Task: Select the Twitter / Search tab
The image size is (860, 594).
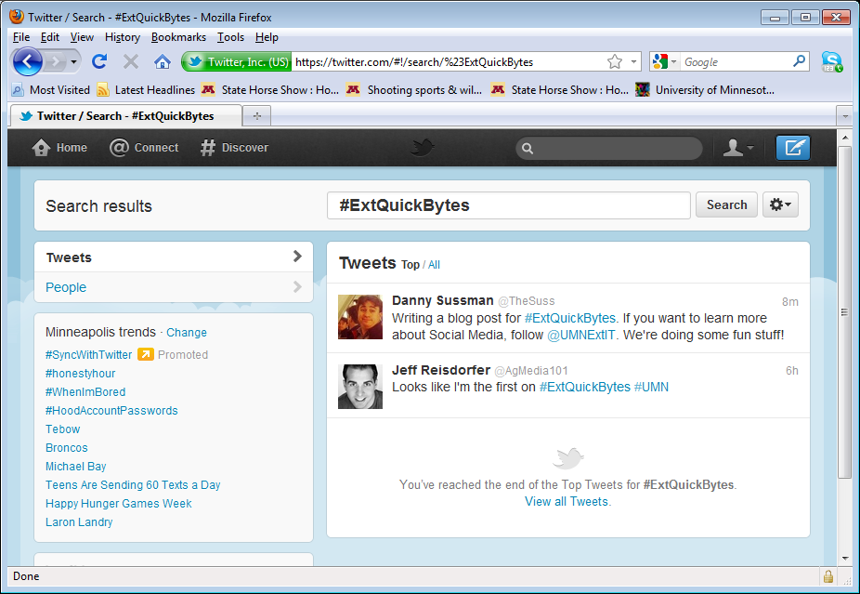Action: pos(125,116)
